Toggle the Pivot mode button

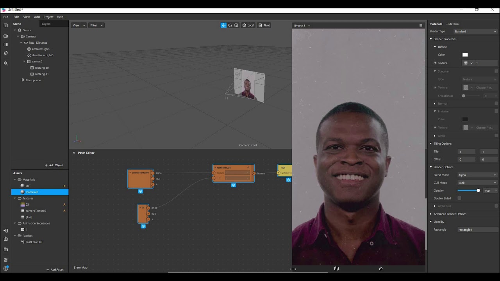click(x=264, y=25)
